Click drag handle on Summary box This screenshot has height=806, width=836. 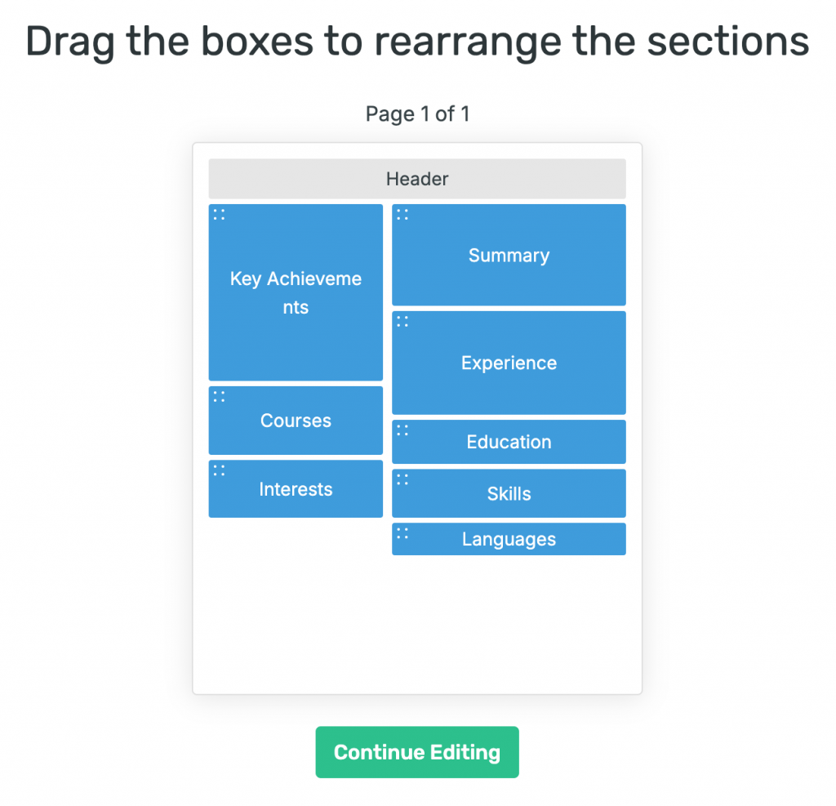[x=402, y=215]
